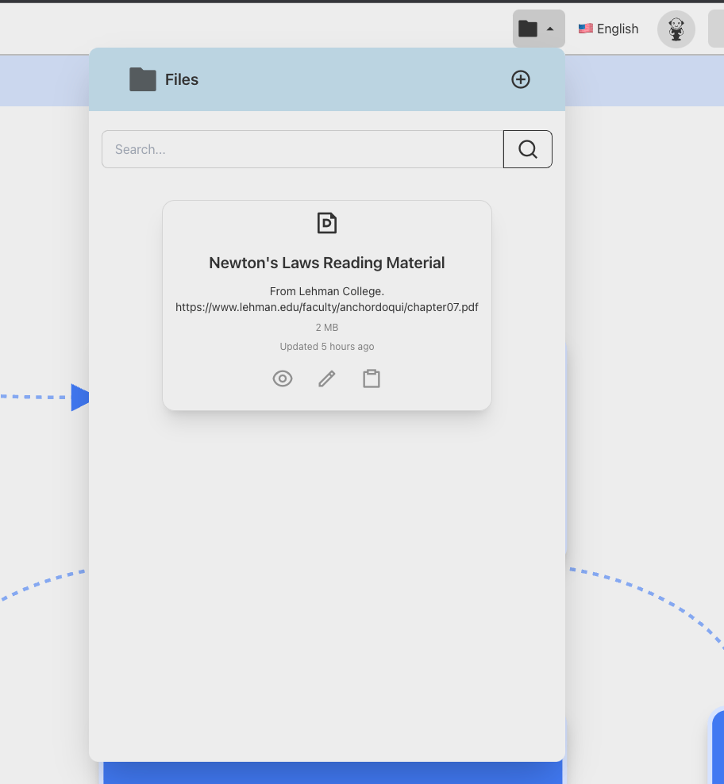This screenshot has width=724, height=784.
Task: Click the folder icon beside the Files heading
Action: coord(143,79)
